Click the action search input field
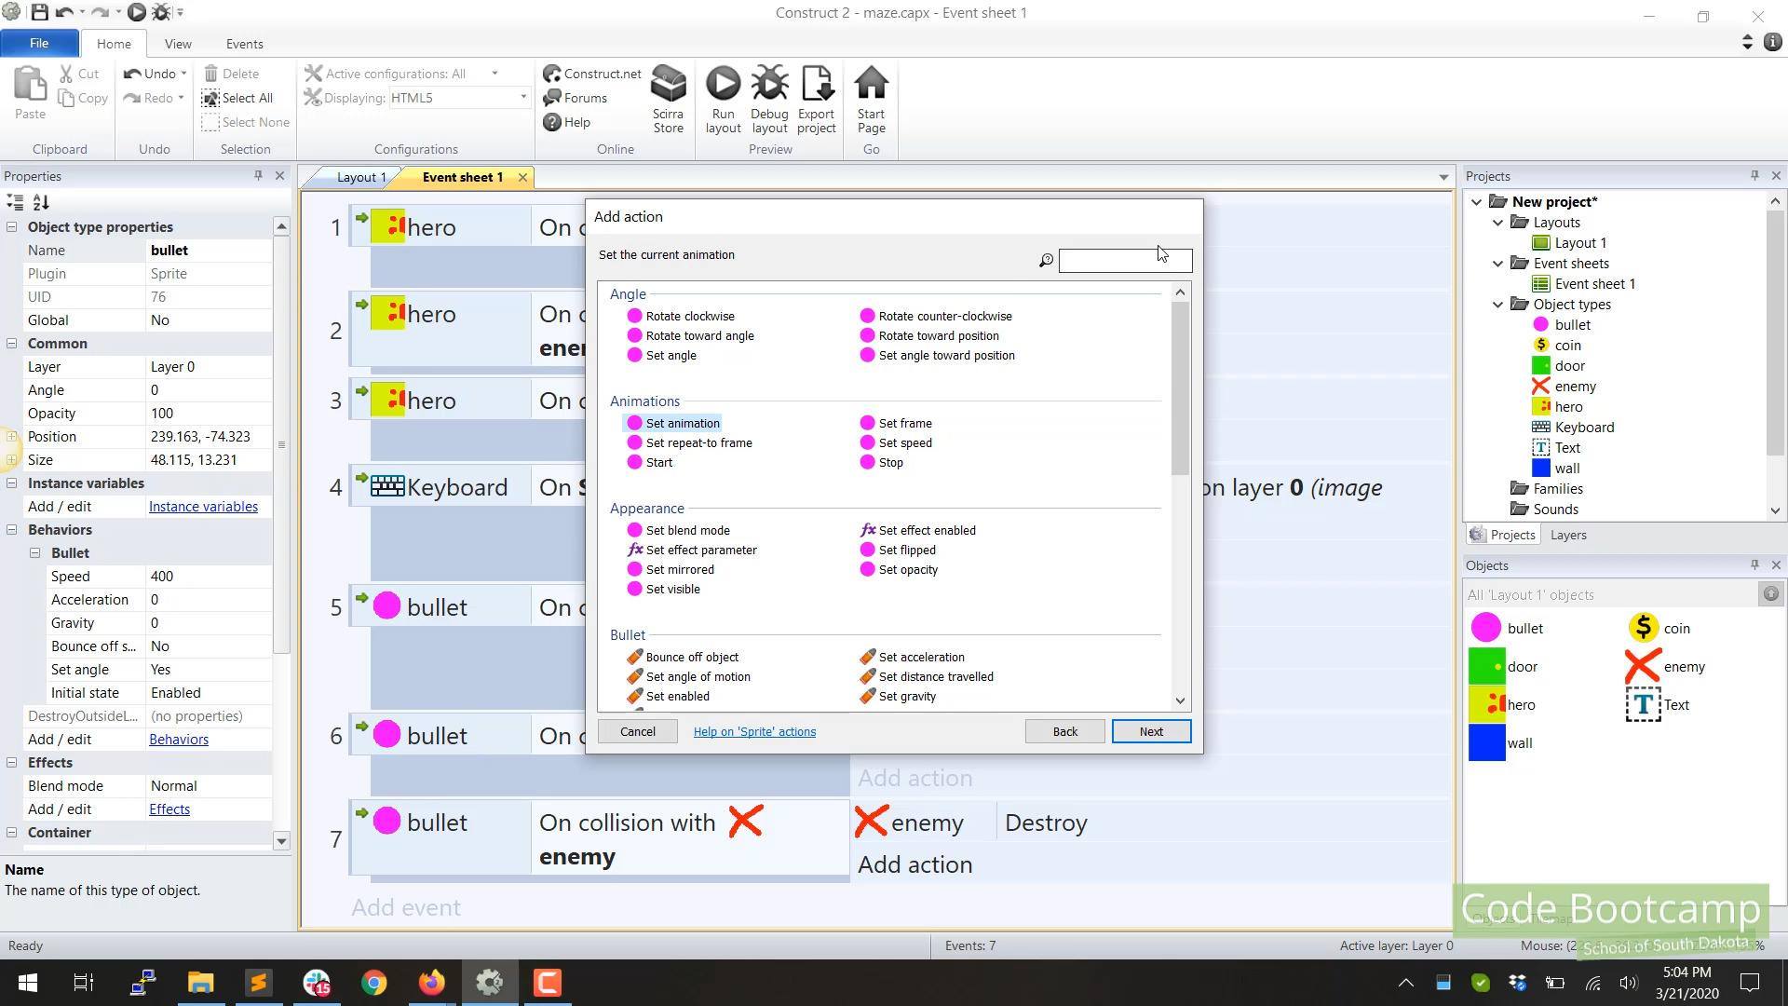 tap(1125, 260)
